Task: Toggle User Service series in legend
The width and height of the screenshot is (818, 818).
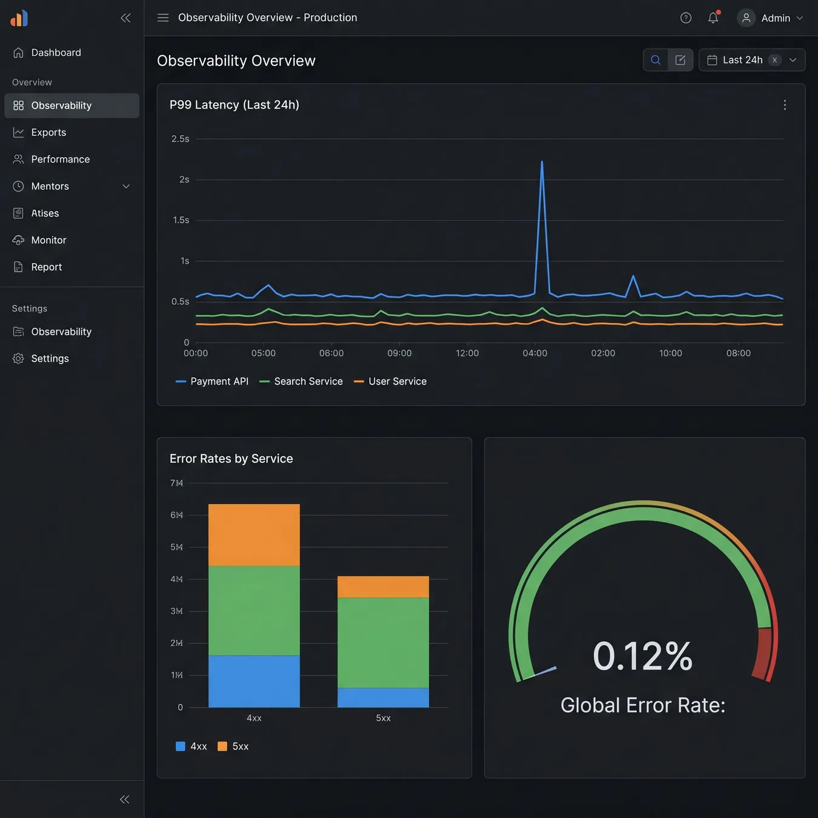Action: [x=390, y=381]
